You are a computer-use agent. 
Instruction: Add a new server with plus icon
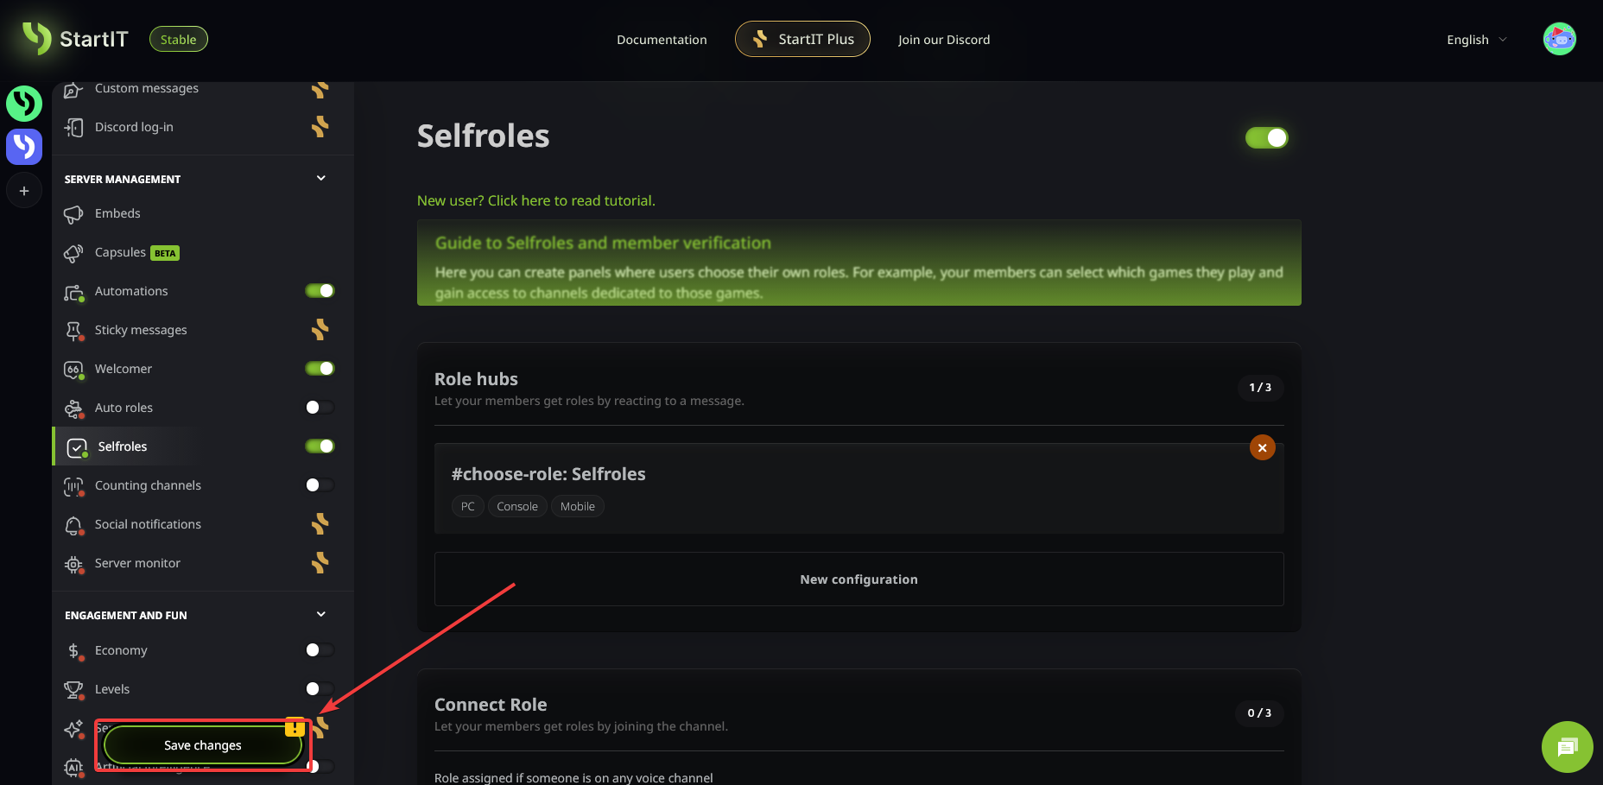pyautogui.click(x=24, y=191)
